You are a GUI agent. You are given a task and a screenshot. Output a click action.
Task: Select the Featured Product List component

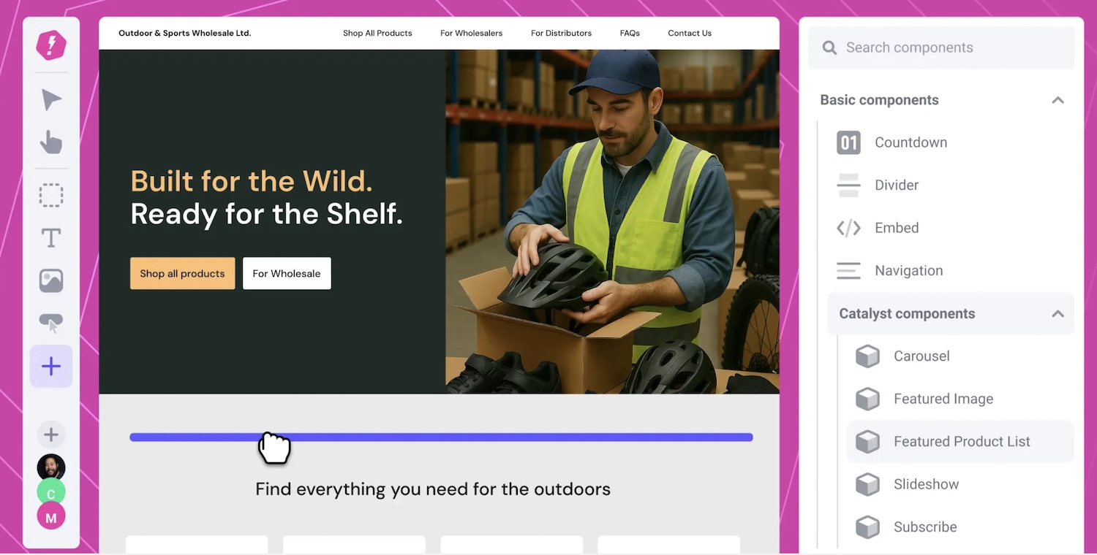point(961,442)
